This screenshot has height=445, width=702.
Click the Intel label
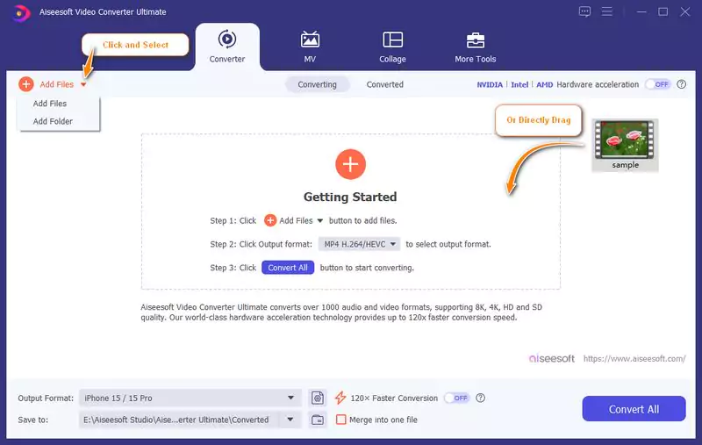519,84
